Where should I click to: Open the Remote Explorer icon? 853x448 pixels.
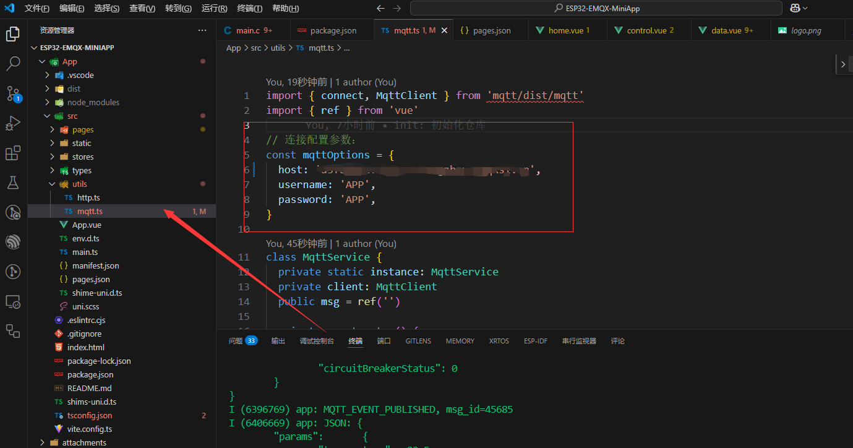click(x=13, y=301)
